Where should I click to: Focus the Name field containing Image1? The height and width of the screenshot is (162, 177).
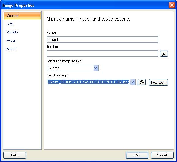click(x=102, y=39)
